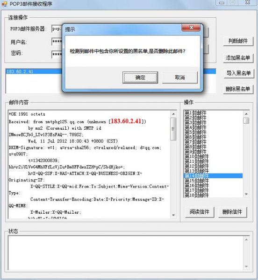Select 第13封邮件 in the mail list
258x280 pixels.
pyautogui.click(x=196, y=171)
